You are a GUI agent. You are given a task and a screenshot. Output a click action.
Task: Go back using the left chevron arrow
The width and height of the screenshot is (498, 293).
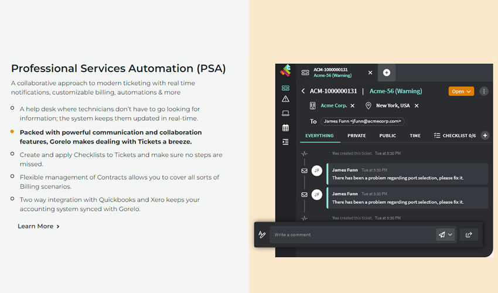click(x=303, y=91)
